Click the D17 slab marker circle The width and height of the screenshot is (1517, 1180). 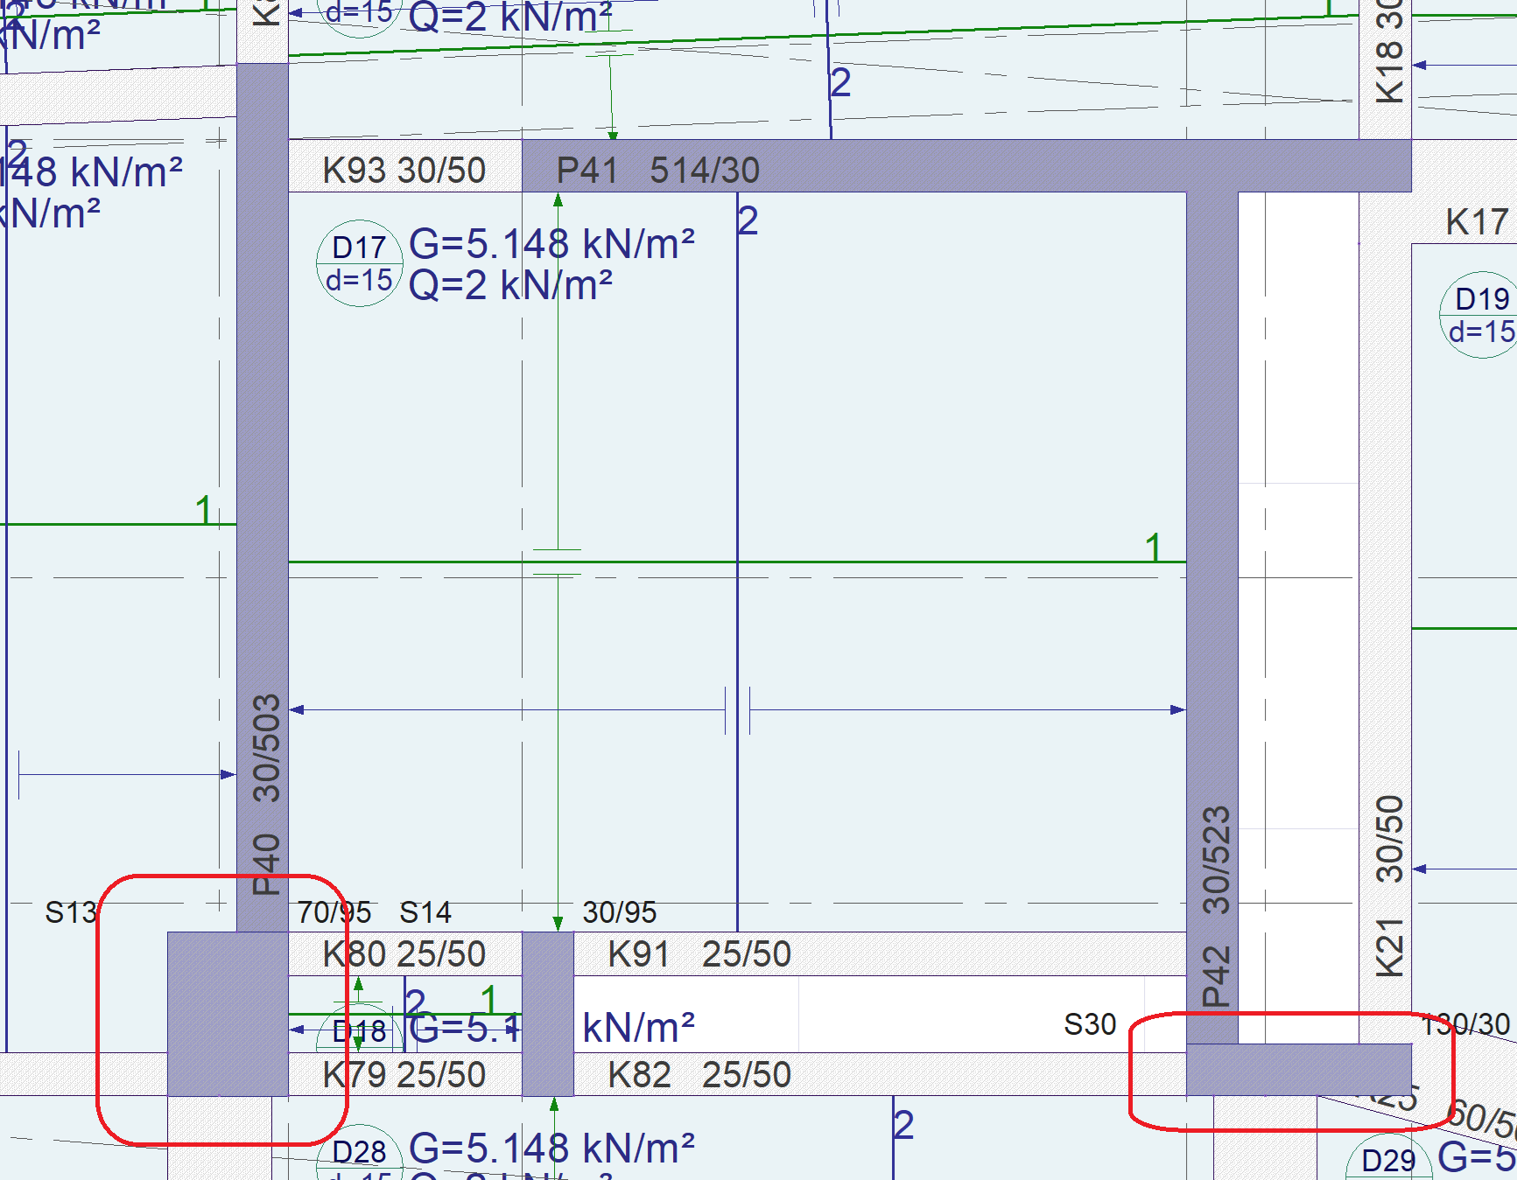pyautogui.click(x=359, y=263)
